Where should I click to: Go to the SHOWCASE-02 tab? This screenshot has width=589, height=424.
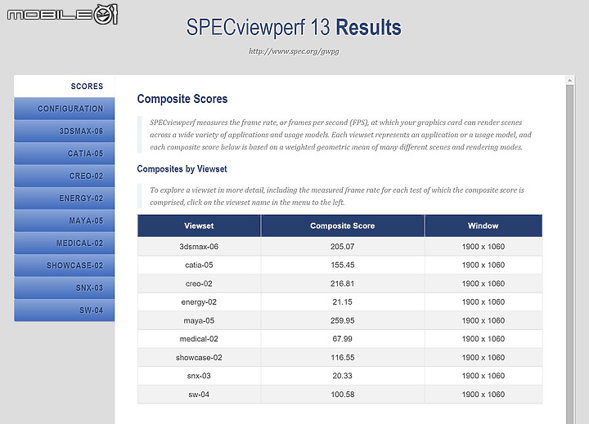(65, 266)
